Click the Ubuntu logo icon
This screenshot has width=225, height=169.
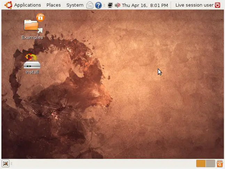pos(8,5)
